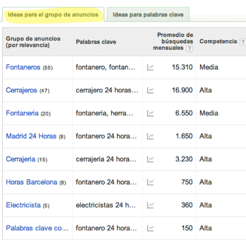Open trend chart icon for Cerrajeria row

point(150,159)
